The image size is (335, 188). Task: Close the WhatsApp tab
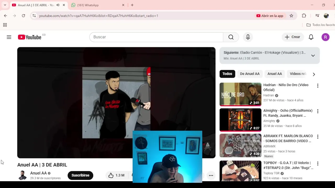click(x=123, y=5)
